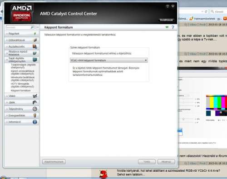Click the browser reload icon
Image resolution: width=227 pixels, height=179 pixels.
[x=206, y=12]
